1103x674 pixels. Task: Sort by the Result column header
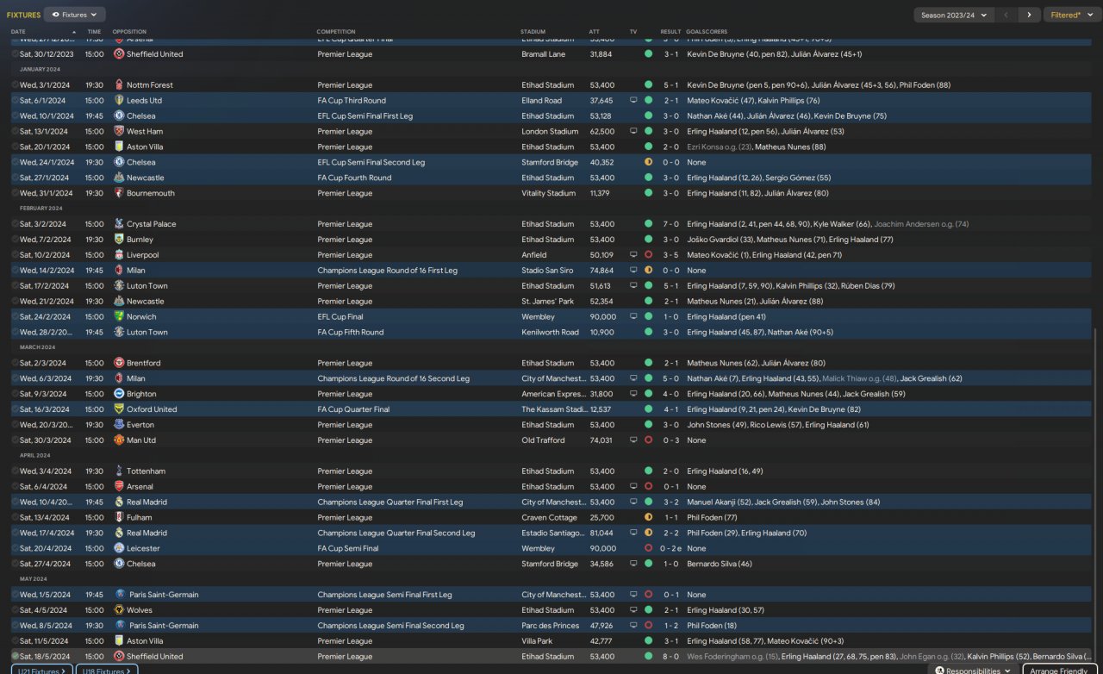click(670, 32)
